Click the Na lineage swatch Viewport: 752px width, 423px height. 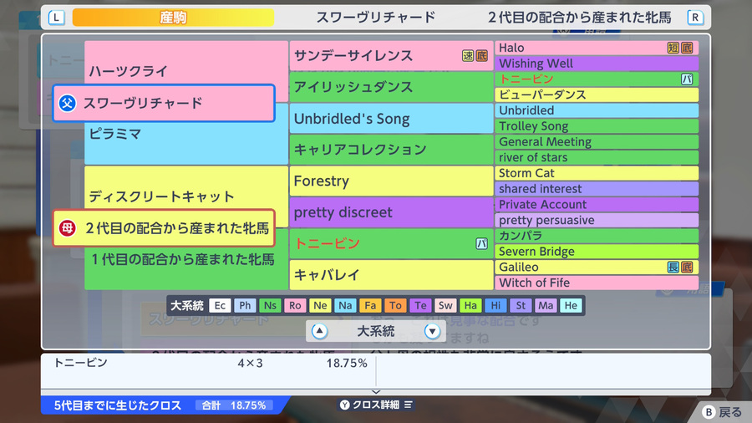[x=345, y=305]
